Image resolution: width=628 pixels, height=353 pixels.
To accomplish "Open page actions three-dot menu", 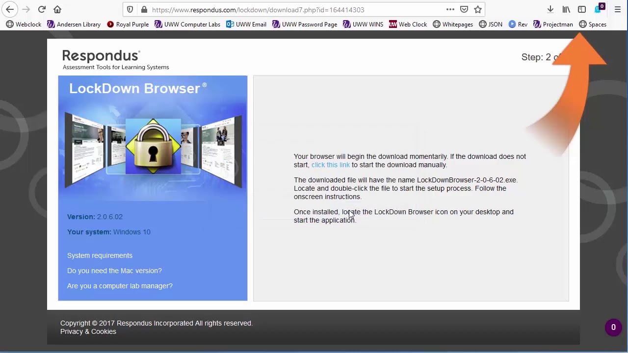I will (x=450, y=9).
